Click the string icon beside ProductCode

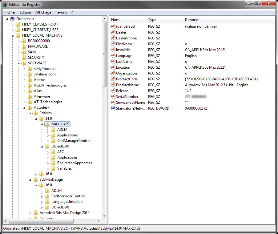113,79
